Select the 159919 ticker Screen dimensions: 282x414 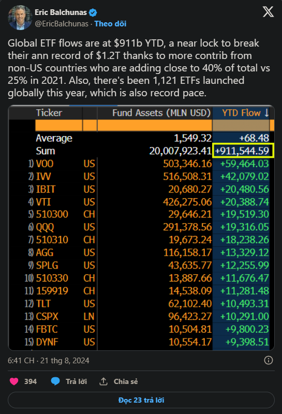point(52,291)
